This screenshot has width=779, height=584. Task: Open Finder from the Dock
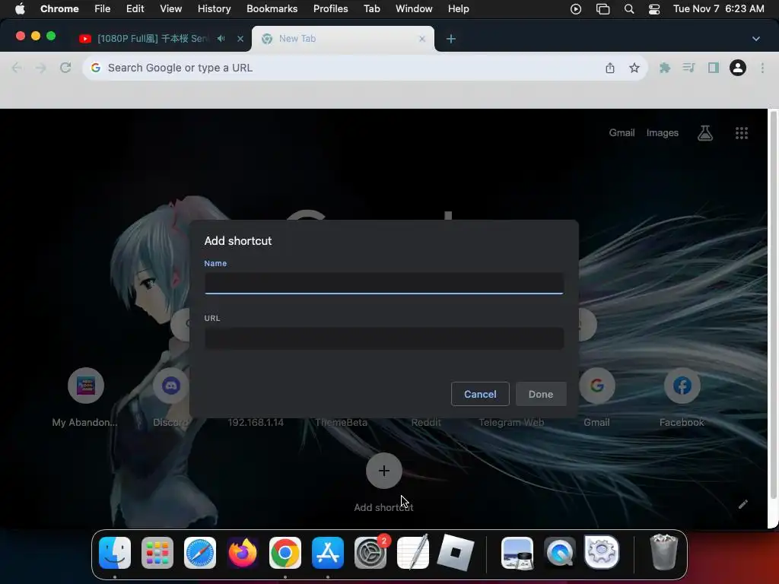pos(115,553)
